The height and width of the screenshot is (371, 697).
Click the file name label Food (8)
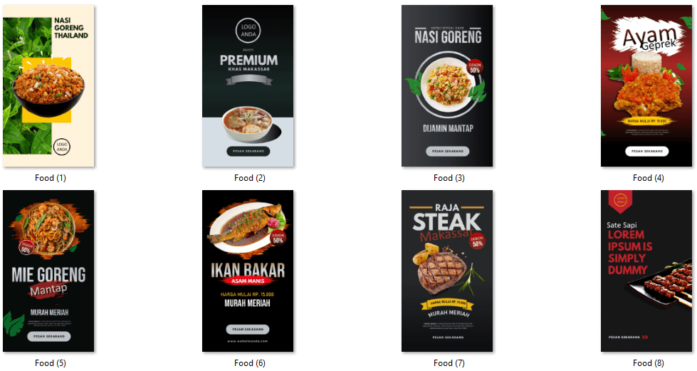[x=649, y=363]
